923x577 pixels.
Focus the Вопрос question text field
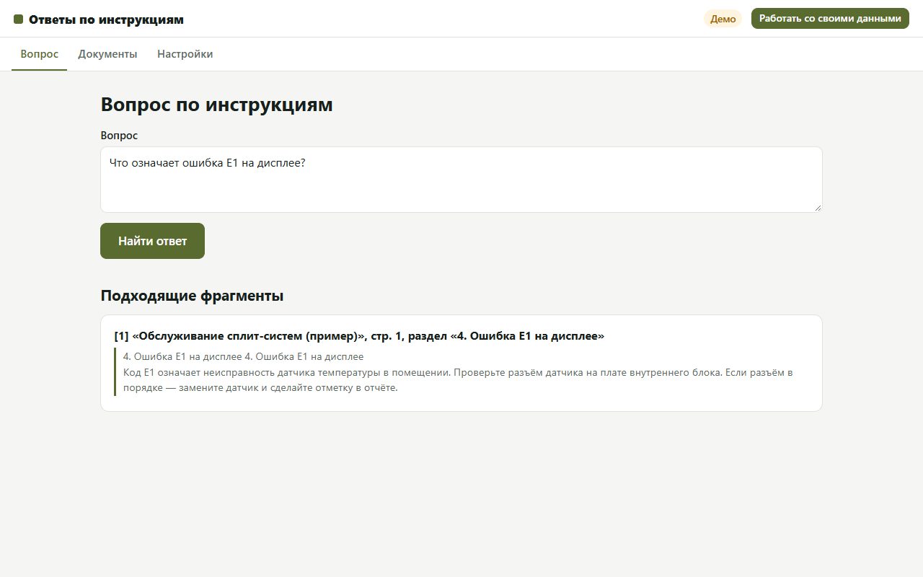(461, 180)
